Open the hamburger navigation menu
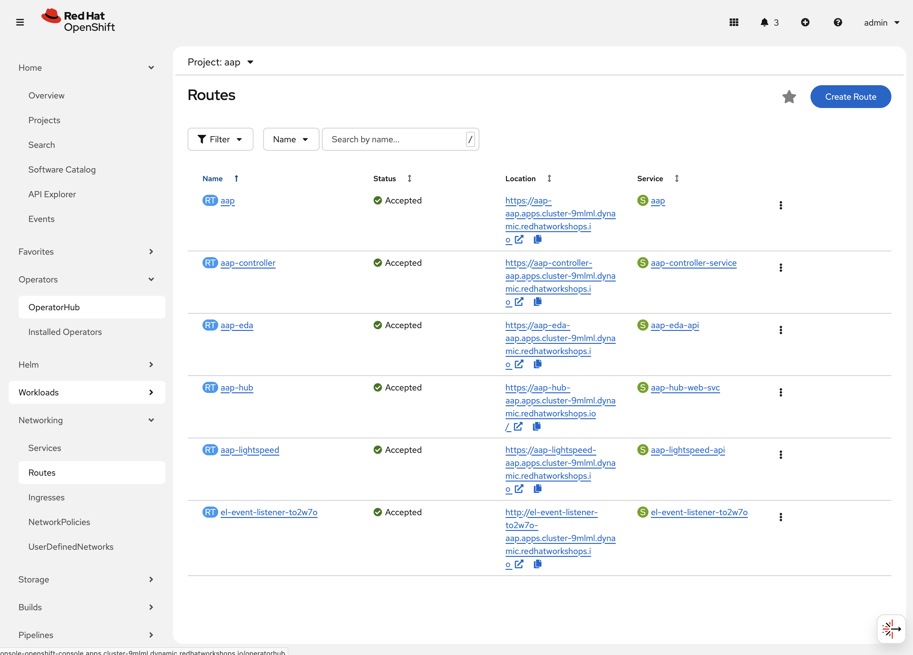 click(x=20, y=22)
